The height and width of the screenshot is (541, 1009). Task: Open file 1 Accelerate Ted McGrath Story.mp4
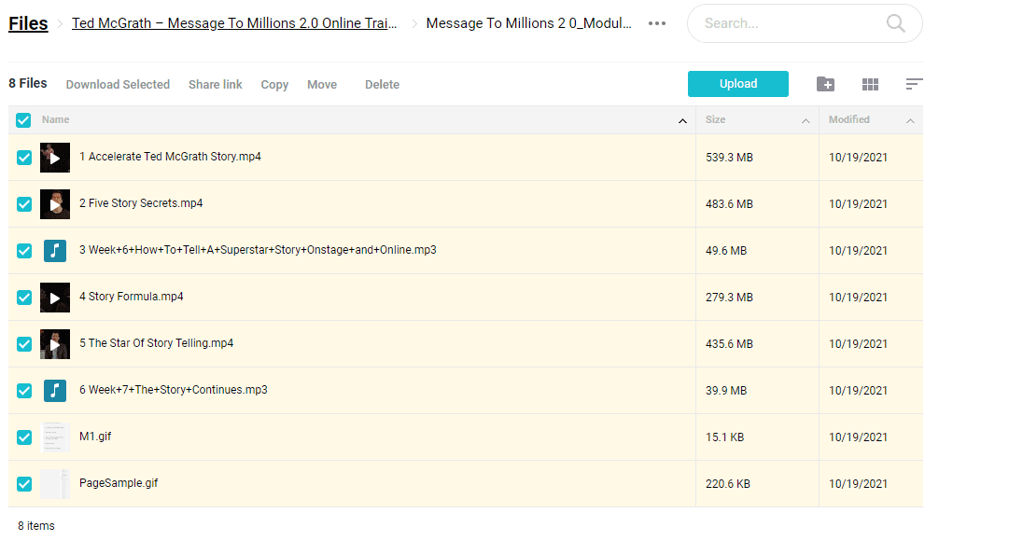coord(170,157)
